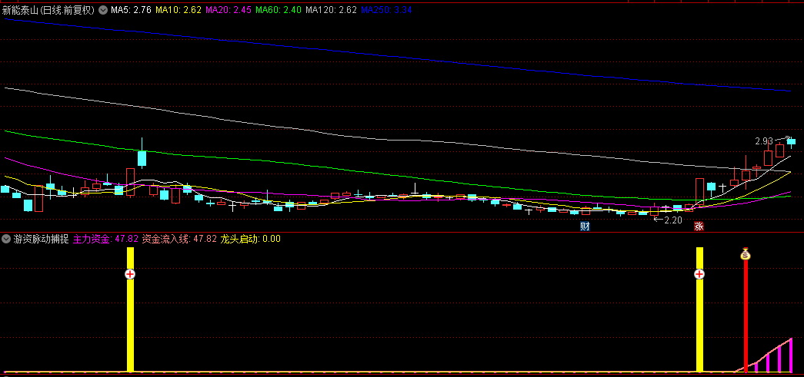Viewport: 804px width, 377px height.
Task: Select the MA60: 2.40 label
Action: [278, 10]
